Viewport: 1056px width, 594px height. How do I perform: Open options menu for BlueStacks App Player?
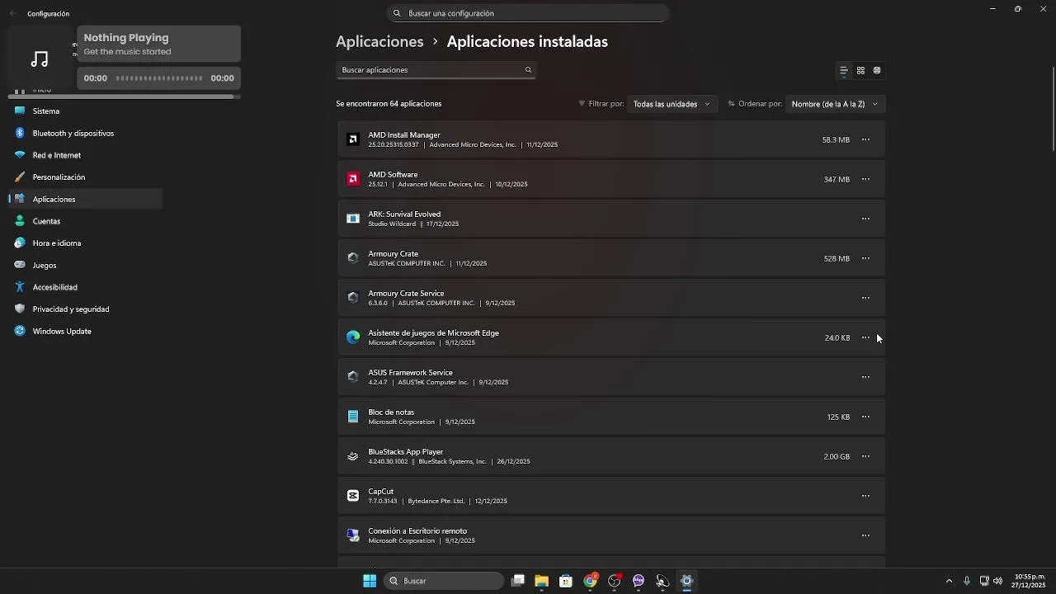pyautogui.click(x=865, y=456)
